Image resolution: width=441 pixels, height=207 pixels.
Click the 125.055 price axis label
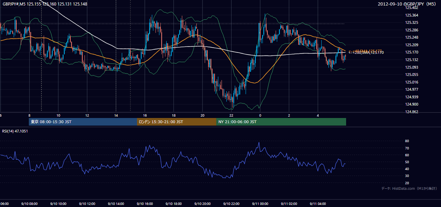(412, 75)
